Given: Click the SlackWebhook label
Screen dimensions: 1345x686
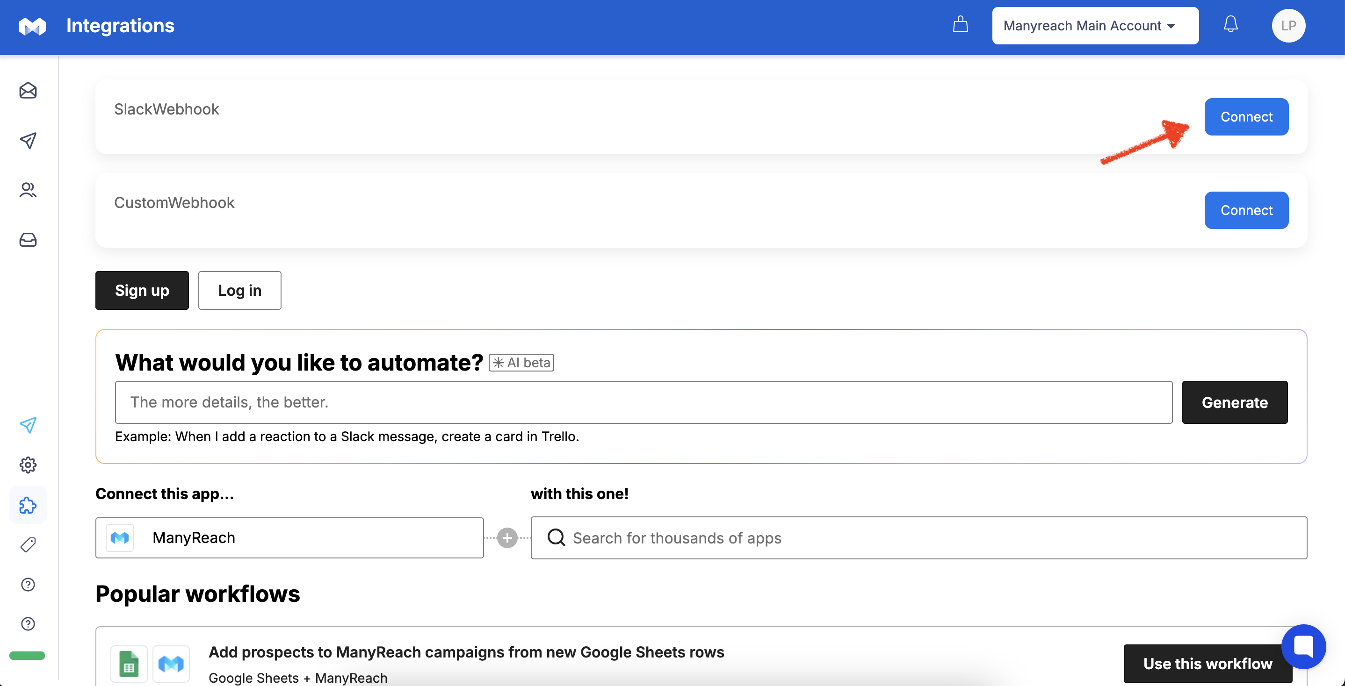Looking at the screenshot, I should click(166, 109).
